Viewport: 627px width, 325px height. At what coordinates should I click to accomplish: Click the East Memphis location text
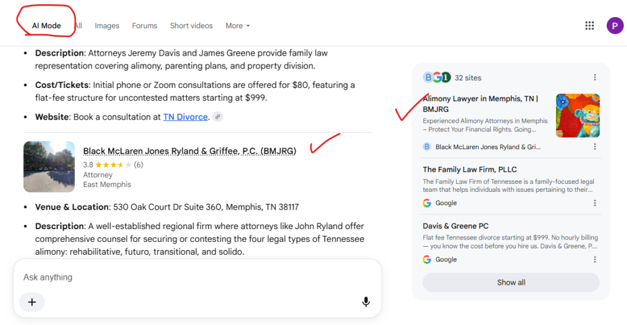coord(107,184)
